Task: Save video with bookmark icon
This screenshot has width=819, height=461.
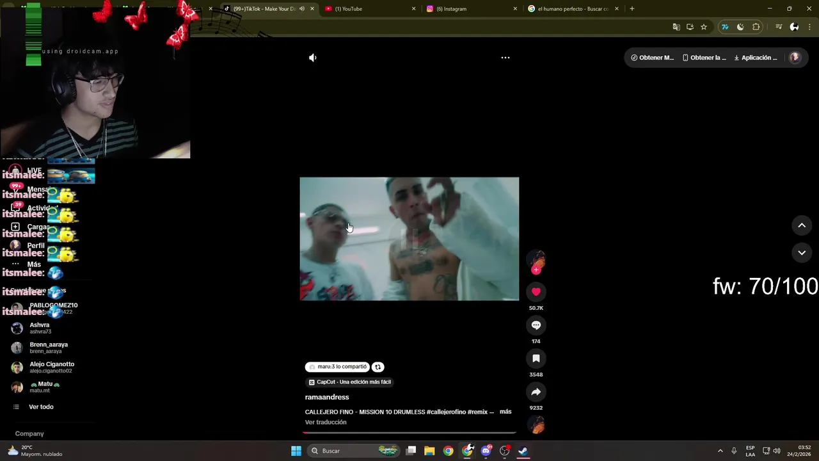Action: [x=536, y=359]
